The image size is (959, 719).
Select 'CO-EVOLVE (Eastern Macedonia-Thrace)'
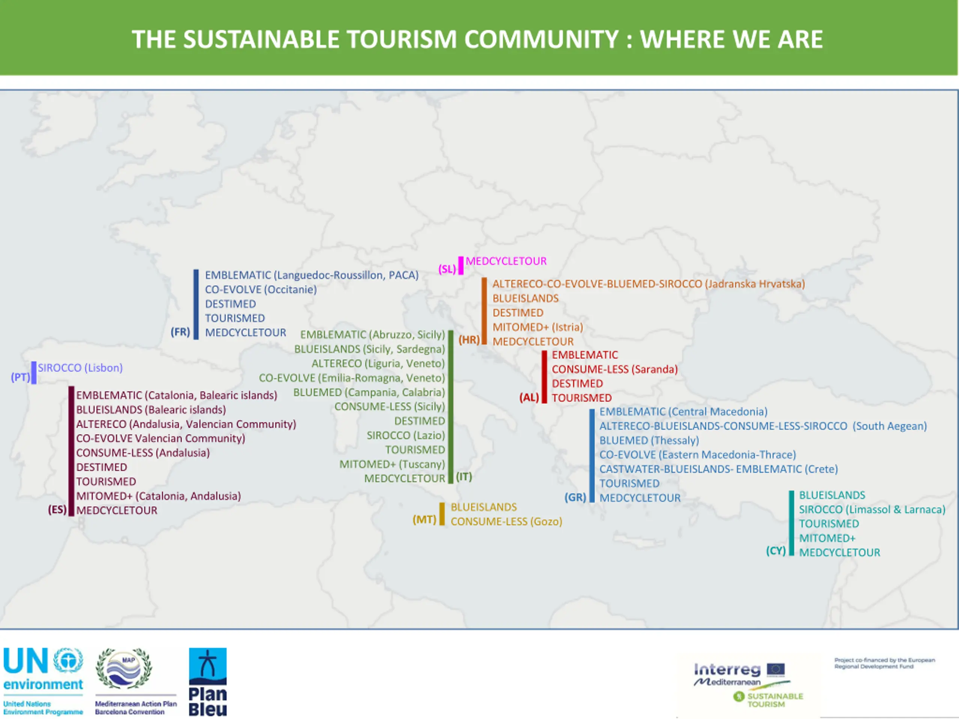698,455
